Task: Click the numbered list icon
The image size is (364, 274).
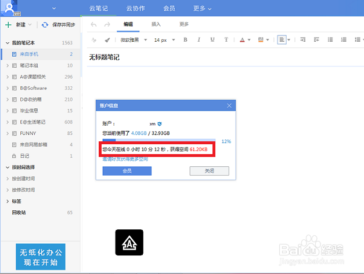Action: click(344, 40)
